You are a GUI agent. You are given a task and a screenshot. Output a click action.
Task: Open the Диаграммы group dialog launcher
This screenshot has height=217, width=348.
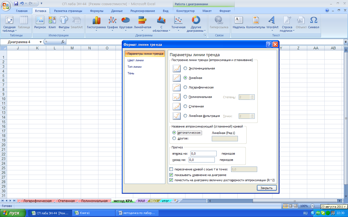(205, 35)
